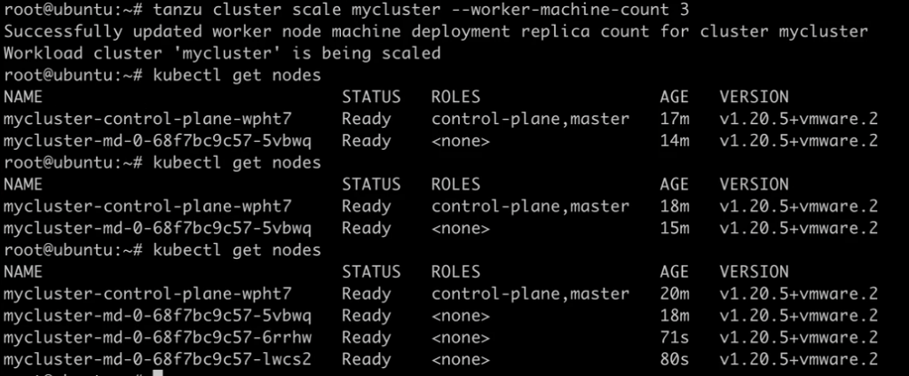This screenshot has height=376, width=909.
Task: Click the 'Workload cluster is being scaled' message
Action: pyautogui.click(x=222, y=53)
